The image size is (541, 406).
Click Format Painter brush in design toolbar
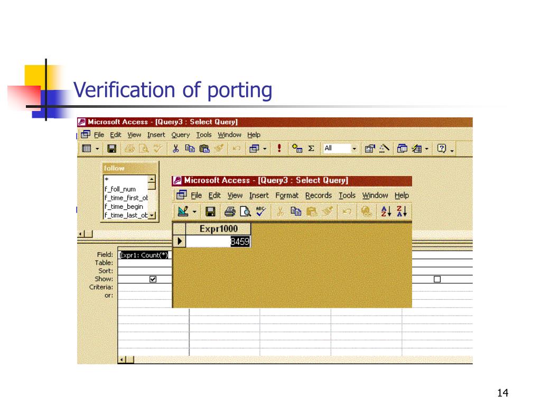coord(219,149)
